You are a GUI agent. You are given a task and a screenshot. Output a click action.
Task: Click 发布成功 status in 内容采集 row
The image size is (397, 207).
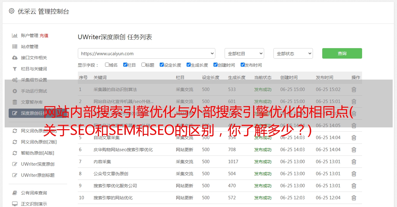pyautogui.click(x=263, y=162)
